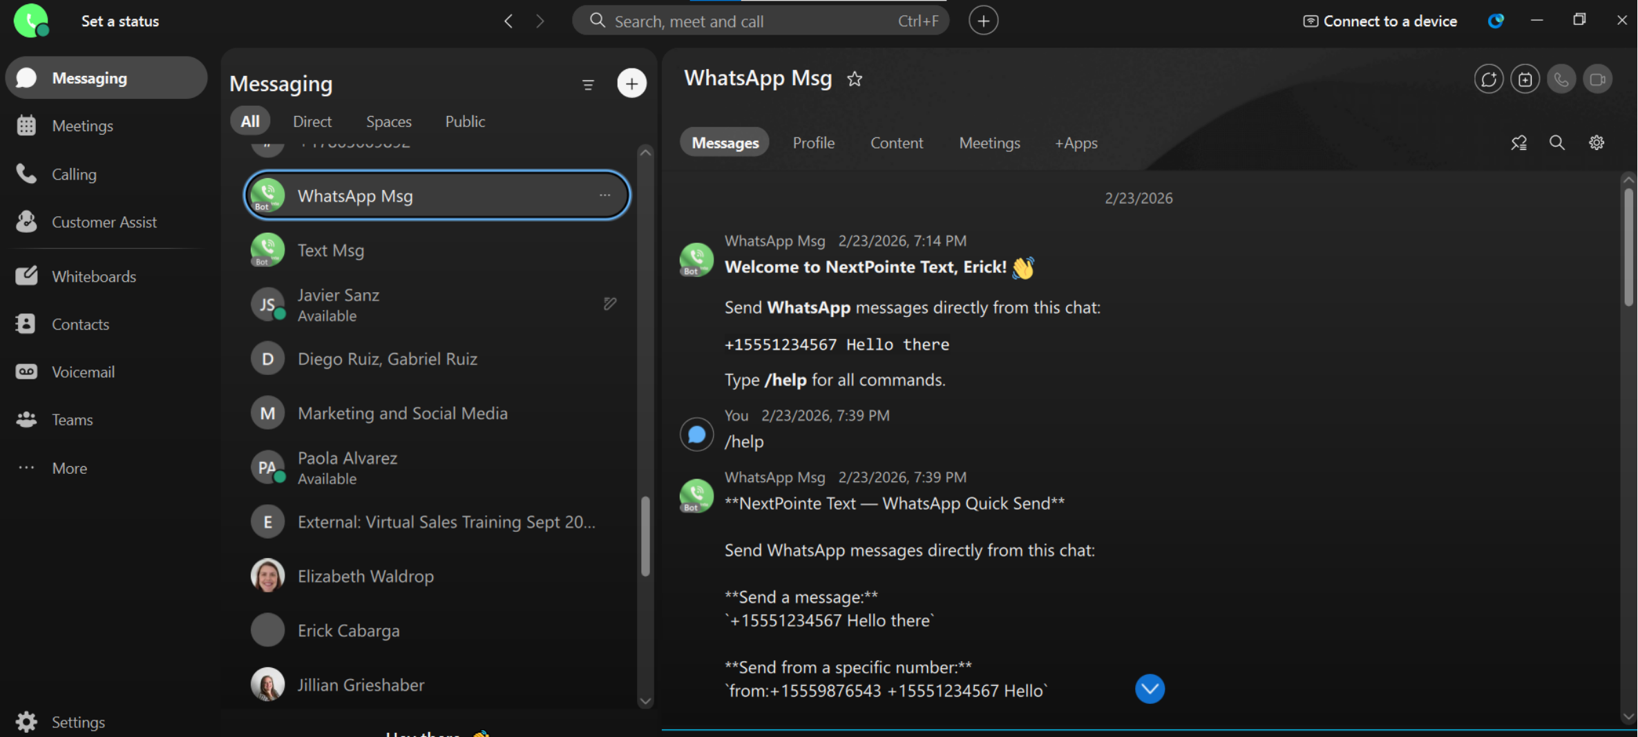The image size is (1638, 737).
Task: Open the +Apps tab
Action: (1076, 143)
